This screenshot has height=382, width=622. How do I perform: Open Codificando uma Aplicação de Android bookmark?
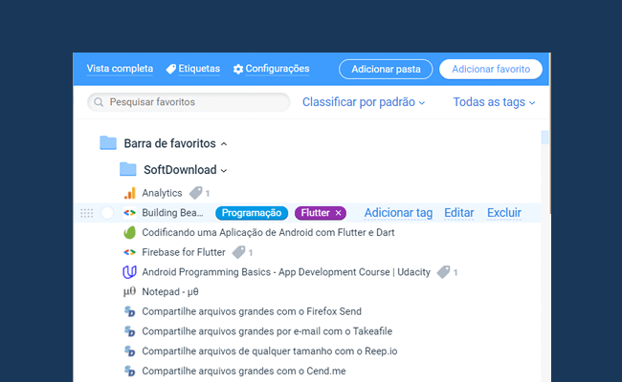pos(268,232)
